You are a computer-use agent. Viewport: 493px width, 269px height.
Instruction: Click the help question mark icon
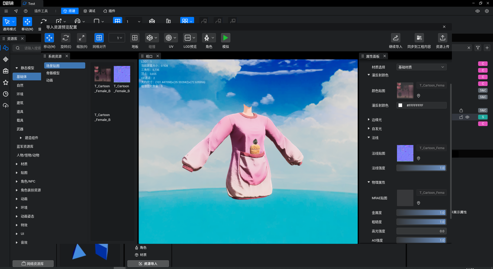(26, 11)
